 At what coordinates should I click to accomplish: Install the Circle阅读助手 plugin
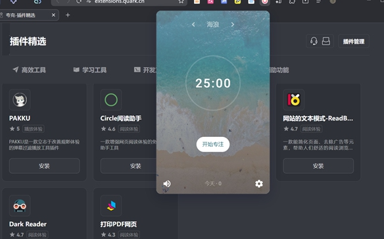128,166
